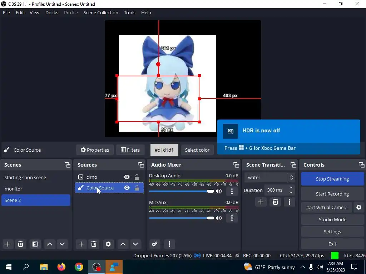Open the View menu
366x274 pixels.
34,12
